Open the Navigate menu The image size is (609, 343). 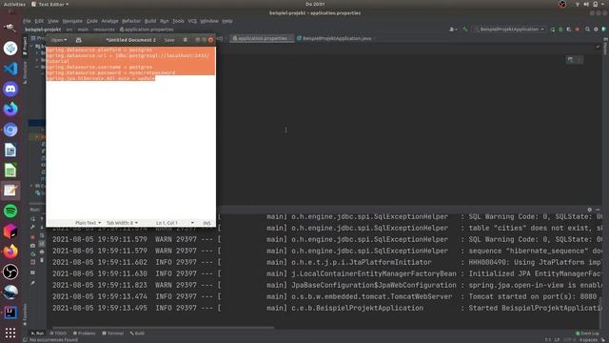click(x=72, y=21)
